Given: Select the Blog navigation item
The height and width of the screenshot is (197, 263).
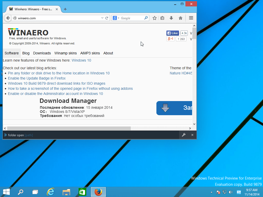Looking at the screenshot, I should (26, 53).
